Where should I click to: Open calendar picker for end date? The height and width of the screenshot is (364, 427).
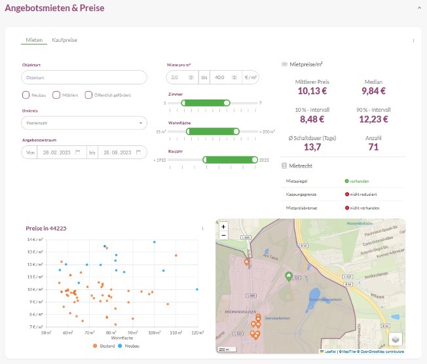tap(138, 152)
